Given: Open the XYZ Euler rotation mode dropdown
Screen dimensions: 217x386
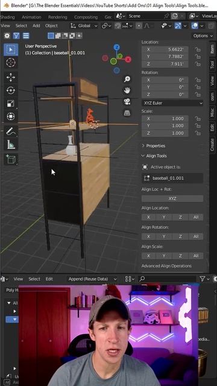Looking at the screenshot, I should pyautogui.click(x=172, y=103).
